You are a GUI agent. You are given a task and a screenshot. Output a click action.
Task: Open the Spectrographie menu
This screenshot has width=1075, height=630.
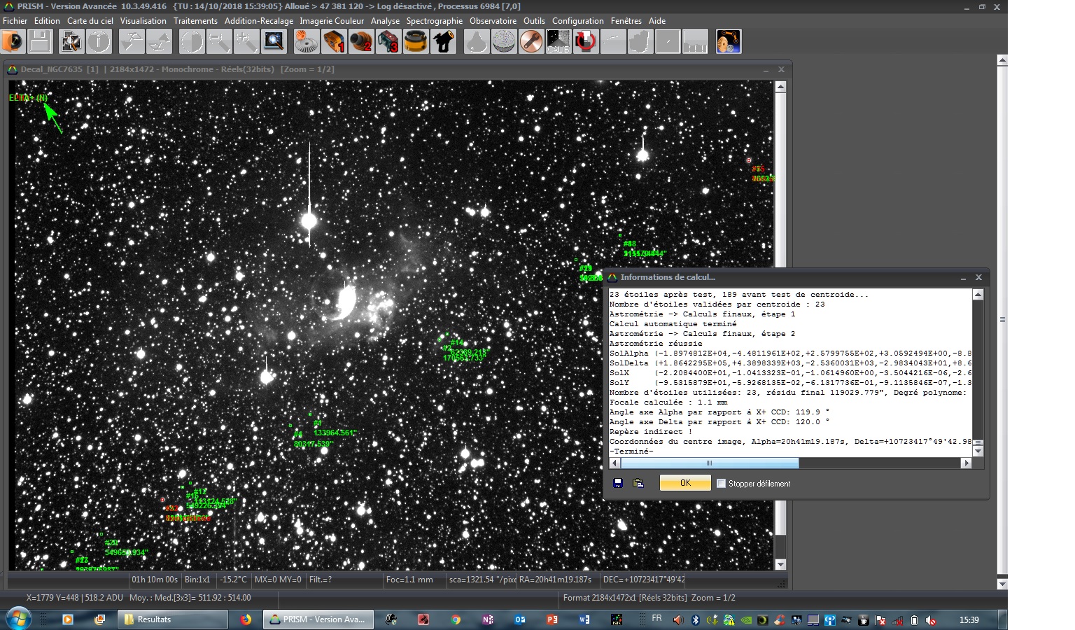(x=434, y=21)
